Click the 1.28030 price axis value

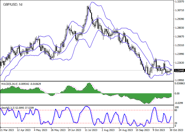pos(180,28)
